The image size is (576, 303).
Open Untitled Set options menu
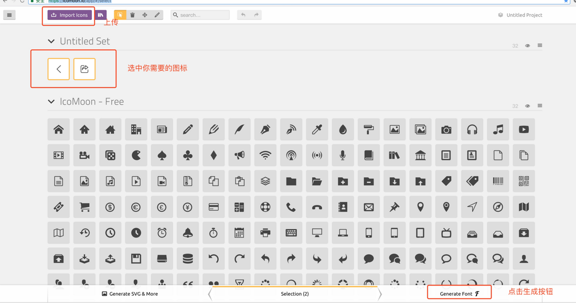540,46
